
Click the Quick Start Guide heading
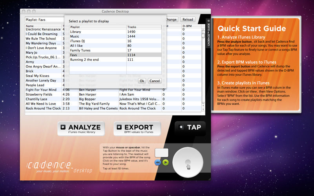tap(252, 28)
